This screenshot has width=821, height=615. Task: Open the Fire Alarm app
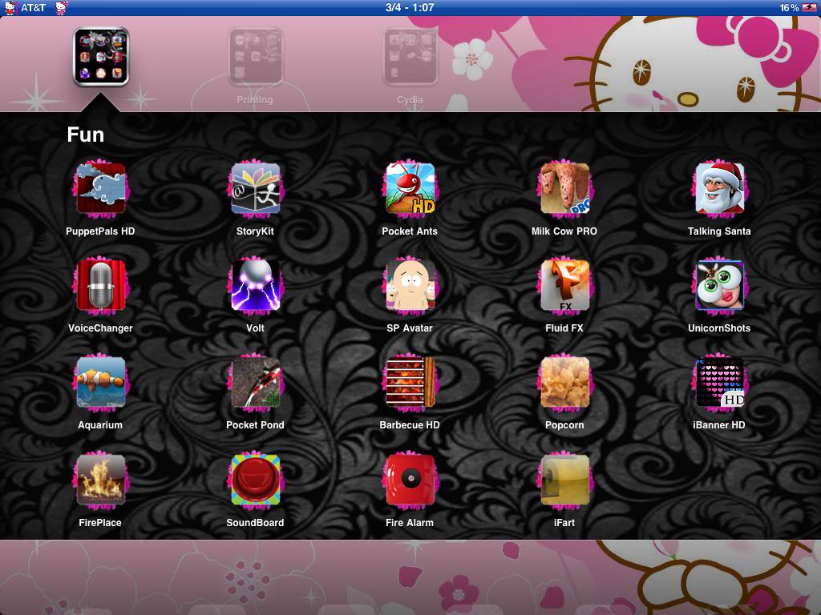click(410, 480)
